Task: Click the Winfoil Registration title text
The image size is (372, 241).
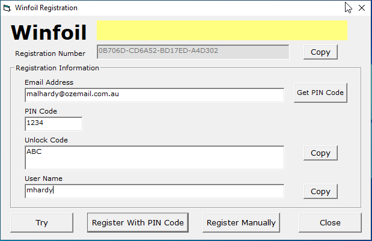Action: coord(46,8)
